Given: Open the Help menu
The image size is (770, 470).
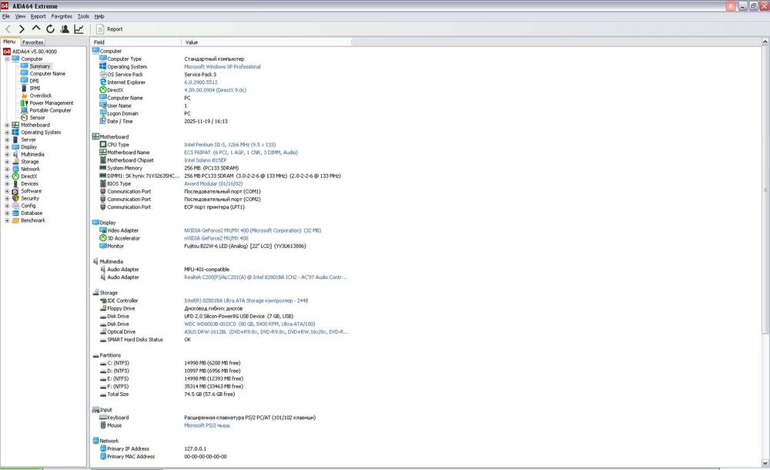Looking at the screenshot, I should [99, 16].
